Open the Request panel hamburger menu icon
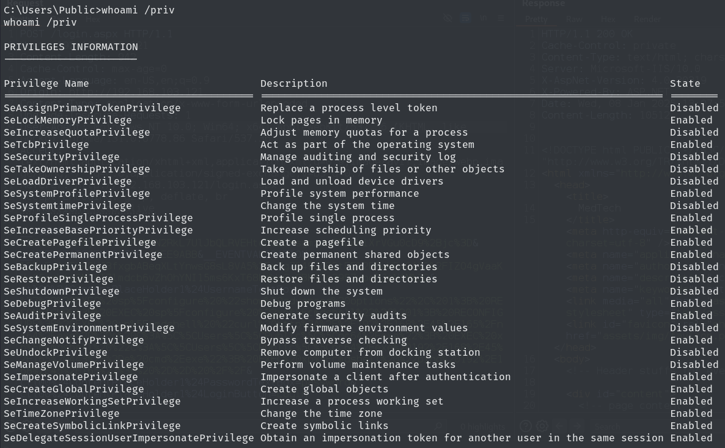Screen dimensions: 725x448 501,18
